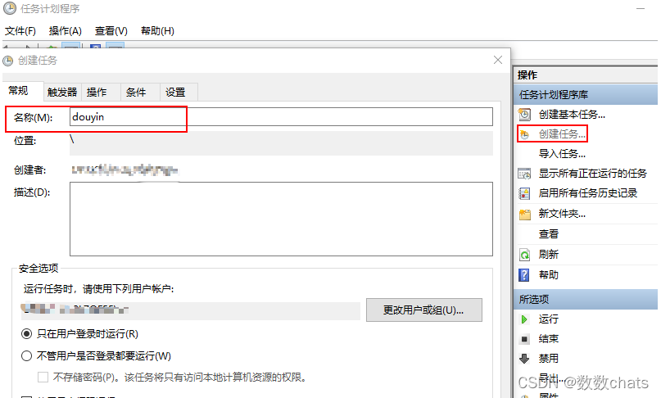Click 更改用户或组(U)... button
The image size is (661, 398).
(423, 310)
